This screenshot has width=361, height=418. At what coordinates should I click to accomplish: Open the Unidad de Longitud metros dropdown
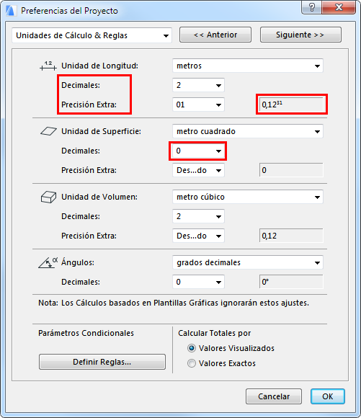click(x=248, y=66)
